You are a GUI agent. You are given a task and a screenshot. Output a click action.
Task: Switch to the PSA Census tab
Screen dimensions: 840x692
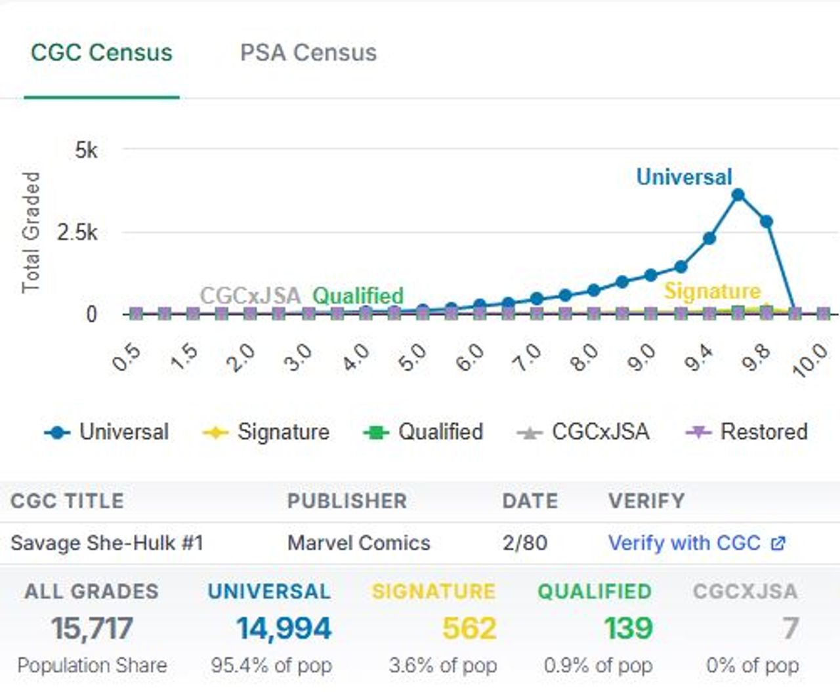(x=308, y=52)
